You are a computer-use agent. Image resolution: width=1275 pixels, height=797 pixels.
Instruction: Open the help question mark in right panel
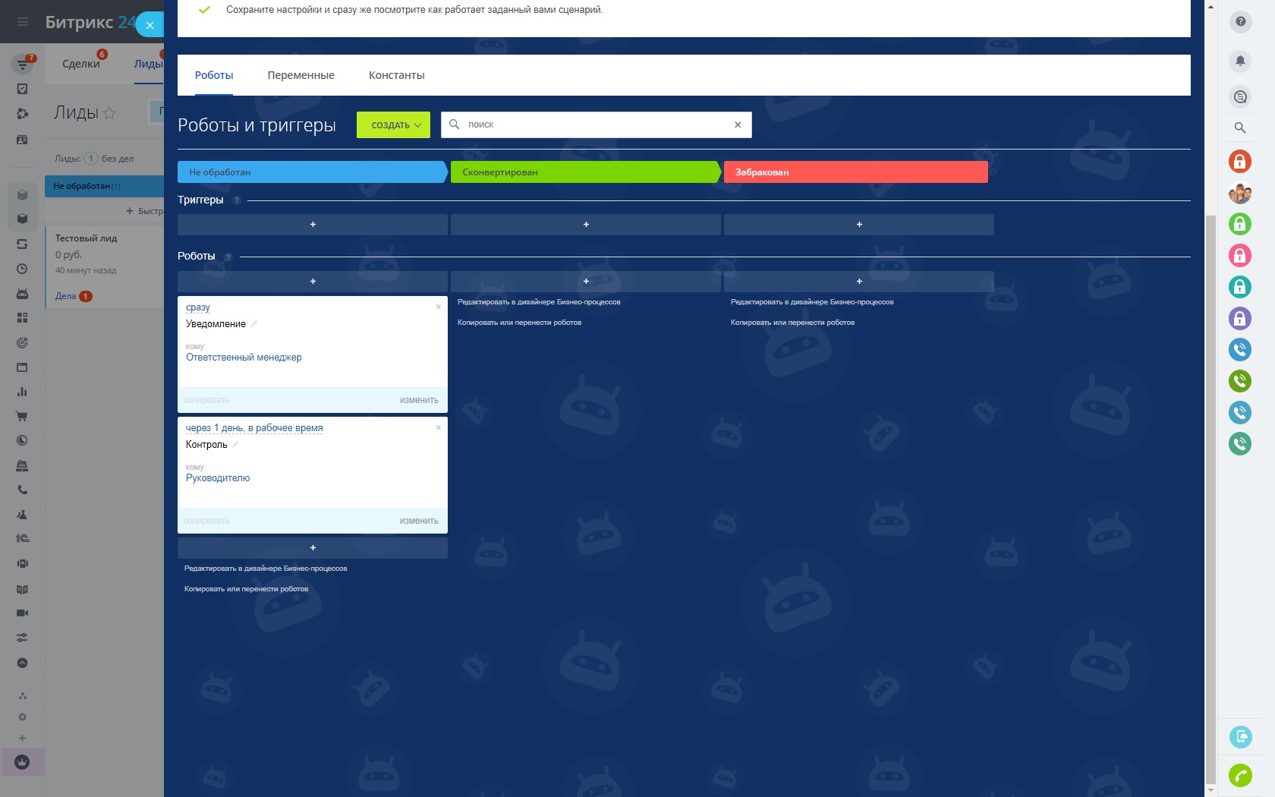coord(1240,22)
